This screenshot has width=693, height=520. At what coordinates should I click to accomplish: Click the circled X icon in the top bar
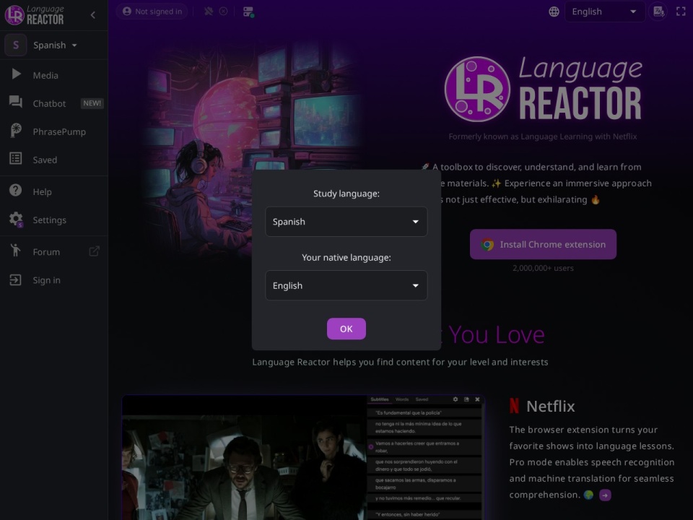tap(224, 12)
